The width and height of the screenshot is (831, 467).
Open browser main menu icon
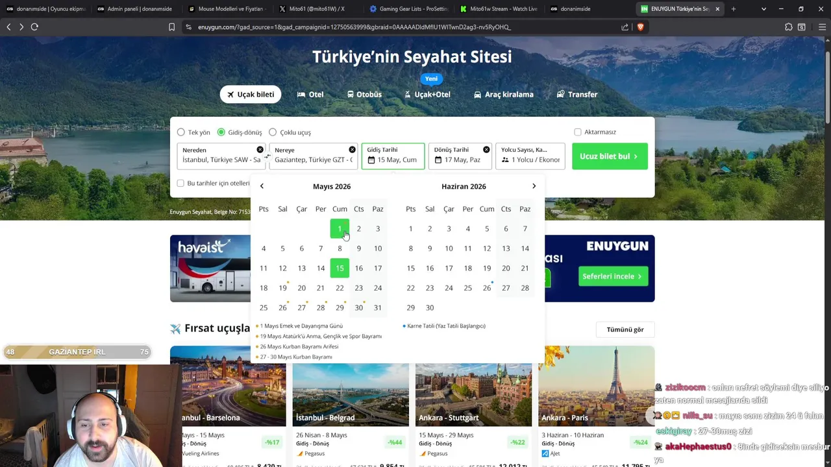point(822,27)
